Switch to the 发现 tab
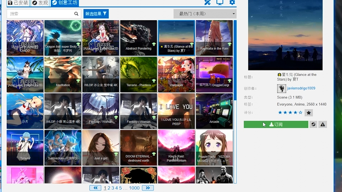The width and height of the screenshot is (342, 192). click(40, 3)
